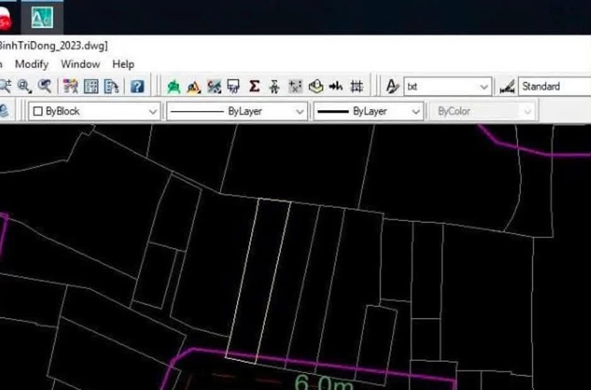Click the small sigma figure icon
The width and height of the screenshot is (591, 390).
click(x=275, y=87)
